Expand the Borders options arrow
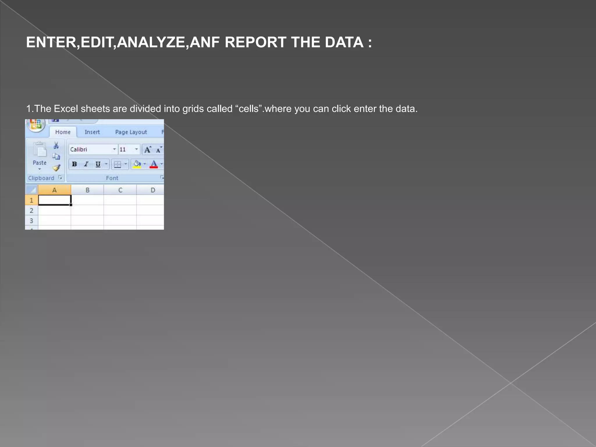The width and height of the screenshot is (596, 447). [x=125, y=164]
